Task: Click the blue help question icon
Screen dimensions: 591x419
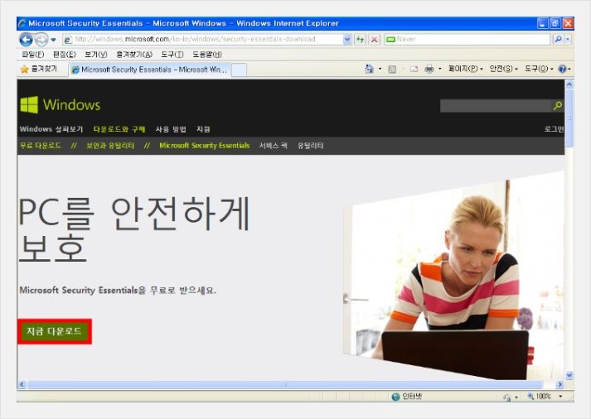Action: pyautogui.click(x=562, y=70)
